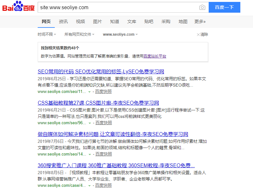Viewport: 253px width, 189px height.
Task: Open the 百度站长平台 link
Action: [155, 56]
